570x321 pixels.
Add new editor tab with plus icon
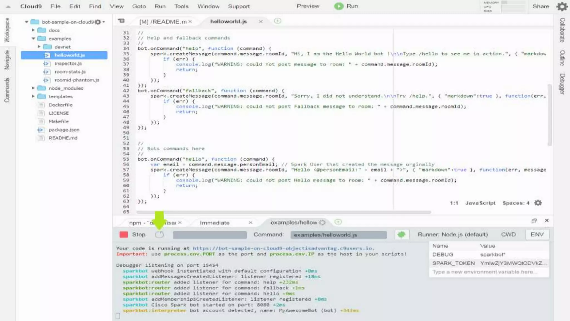tap(277, 21)
